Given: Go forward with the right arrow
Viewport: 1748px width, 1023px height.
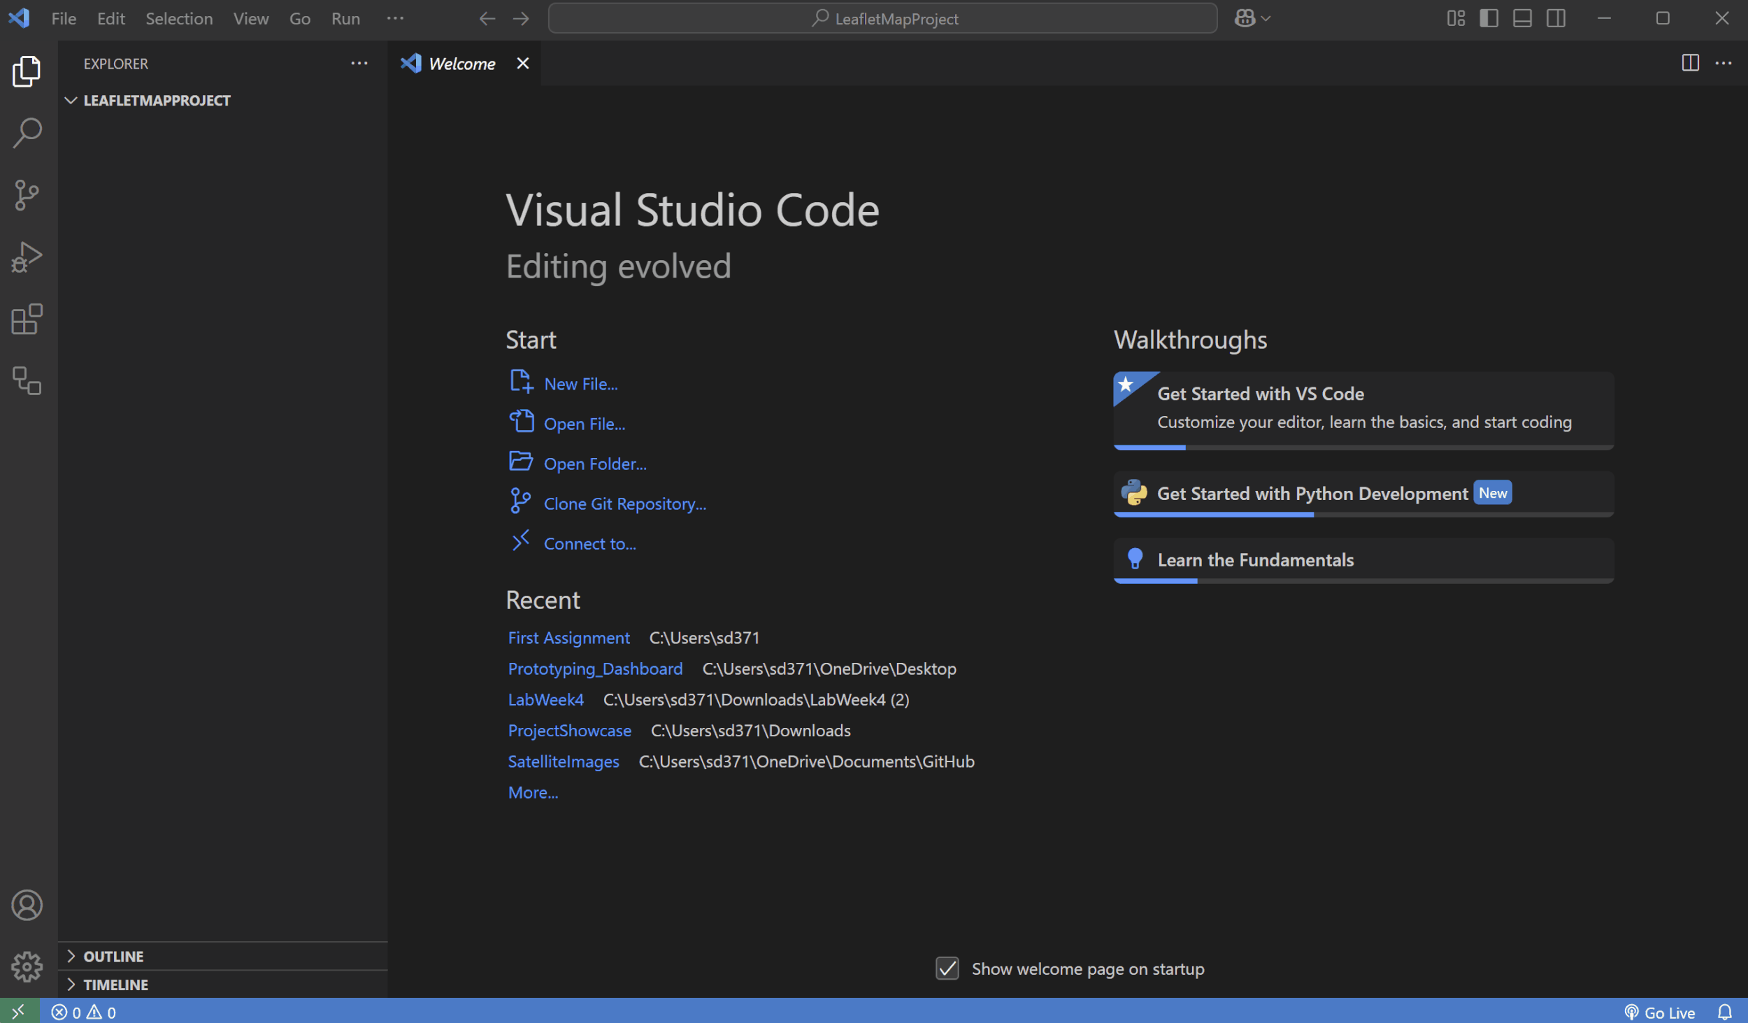Looking at the screenshot, I should tap(521, 18).
